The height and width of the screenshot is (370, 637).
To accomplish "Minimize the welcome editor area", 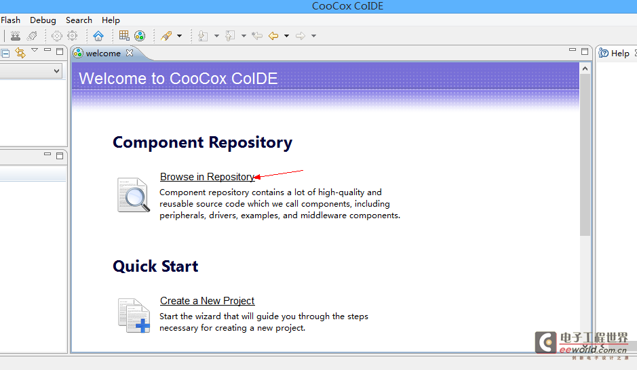I will point(573,49).
